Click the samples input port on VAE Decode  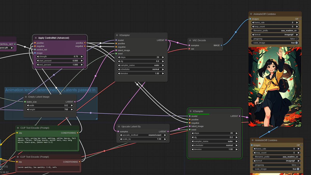pyautogui.click(x=189, y=45)
